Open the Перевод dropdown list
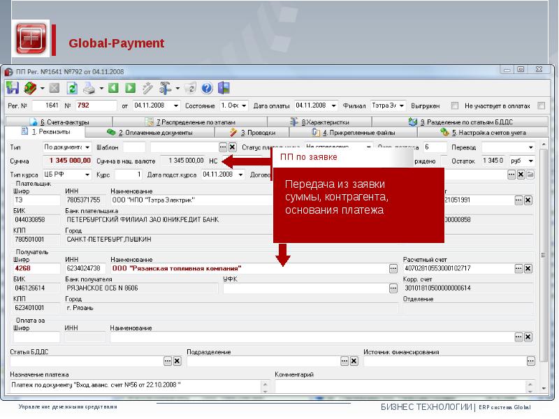Screen dimensions: 559x419 [x=531, y=147]
